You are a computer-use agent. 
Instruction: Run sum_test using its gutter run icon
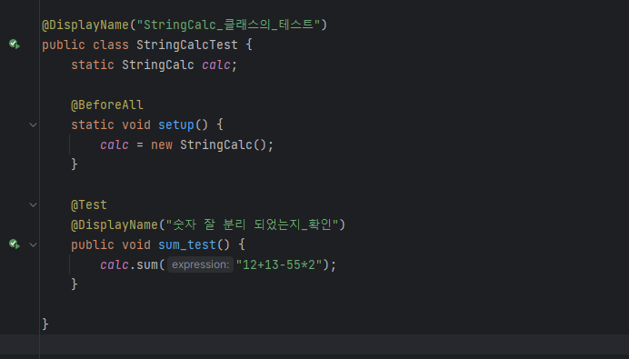pos(15,244)
